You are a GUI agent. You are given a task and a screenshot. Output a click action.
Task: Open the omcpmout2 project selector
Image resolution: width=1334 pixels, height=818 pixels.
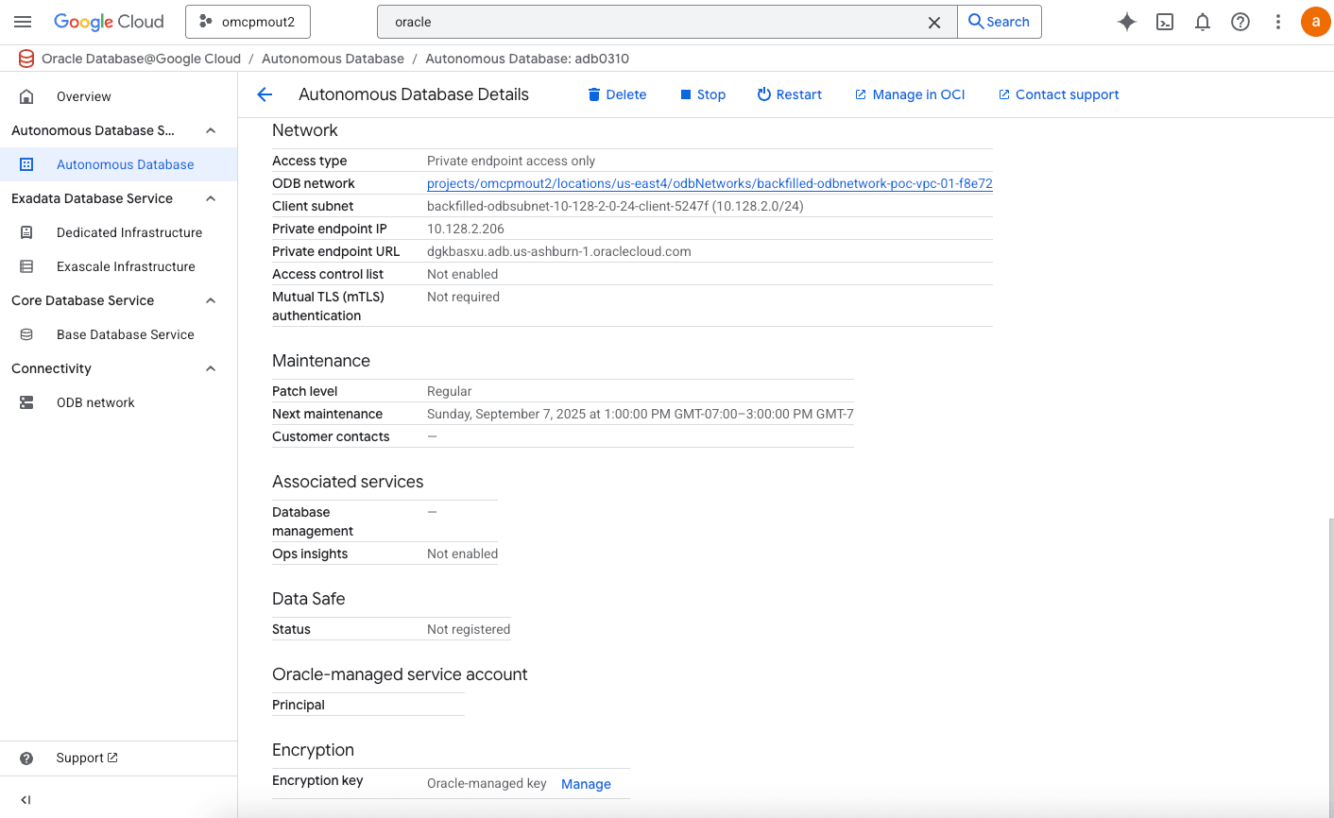coord(248,22)
